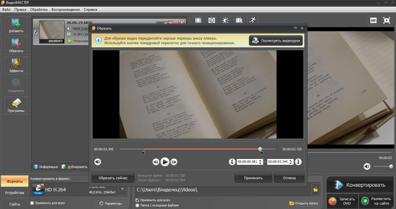This screenshot has height=209, width=396.
Task: Remove the file with the red X
Action: (181, 22)
